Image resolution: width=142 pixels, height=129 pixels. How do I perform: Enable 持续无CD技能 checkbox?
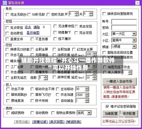[x=7, y=49]
